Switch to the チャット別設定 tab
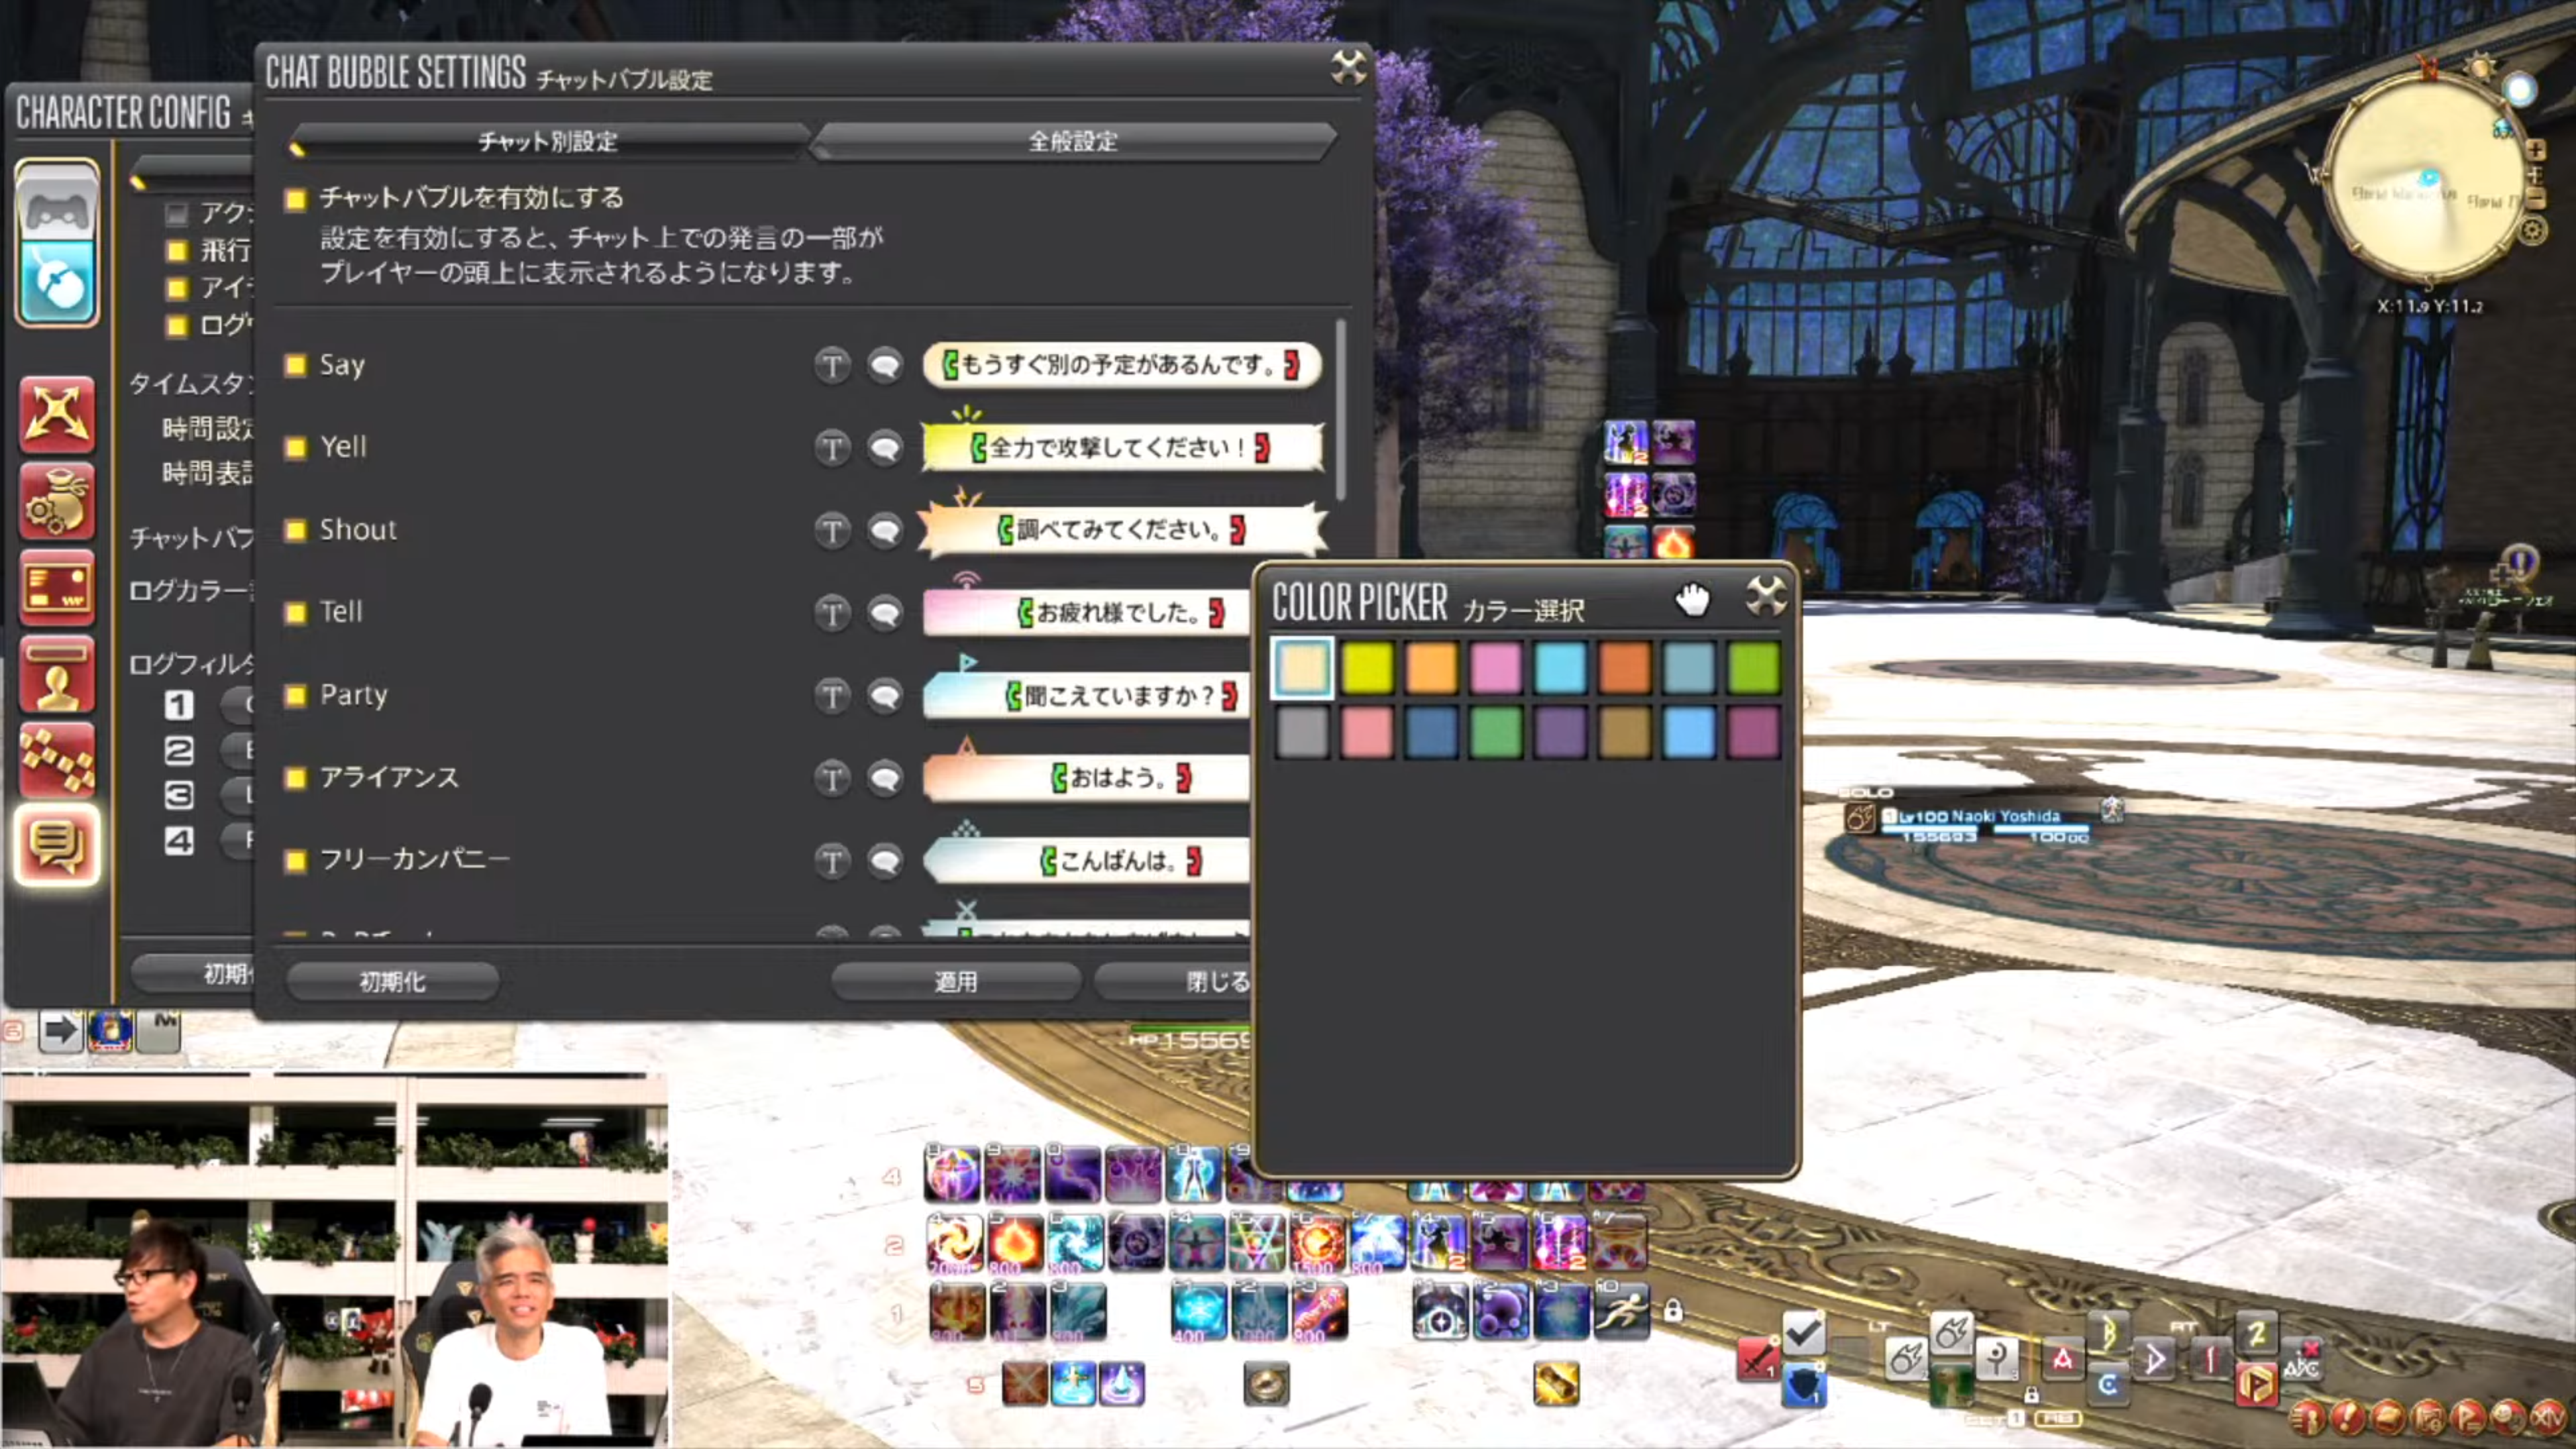 (548, 141)
